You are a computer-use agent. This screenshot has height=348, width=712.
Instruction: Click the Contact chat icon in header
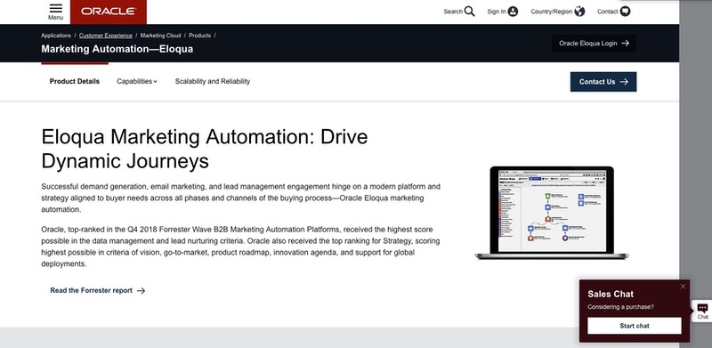(x=626, y=12)
